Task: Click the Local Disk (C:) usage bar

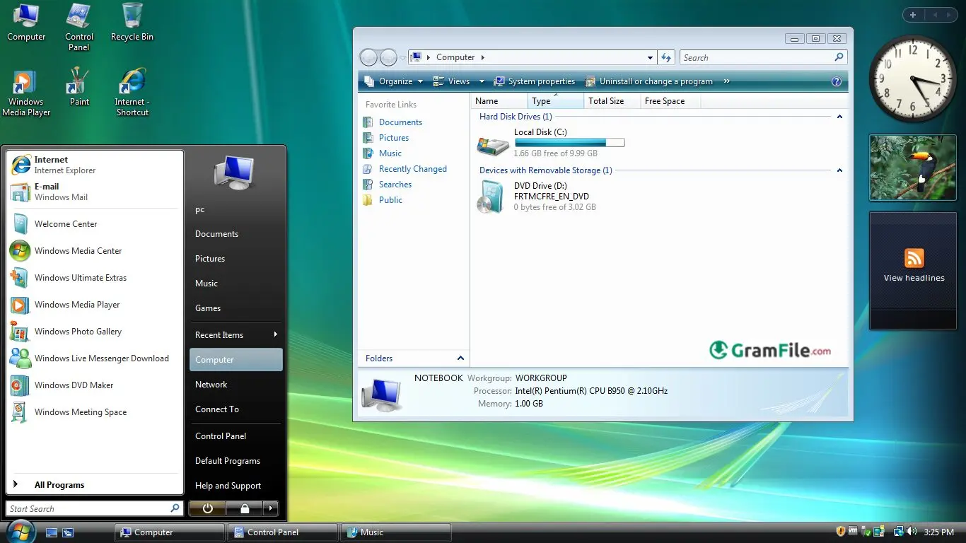Action: pos(569,143)
